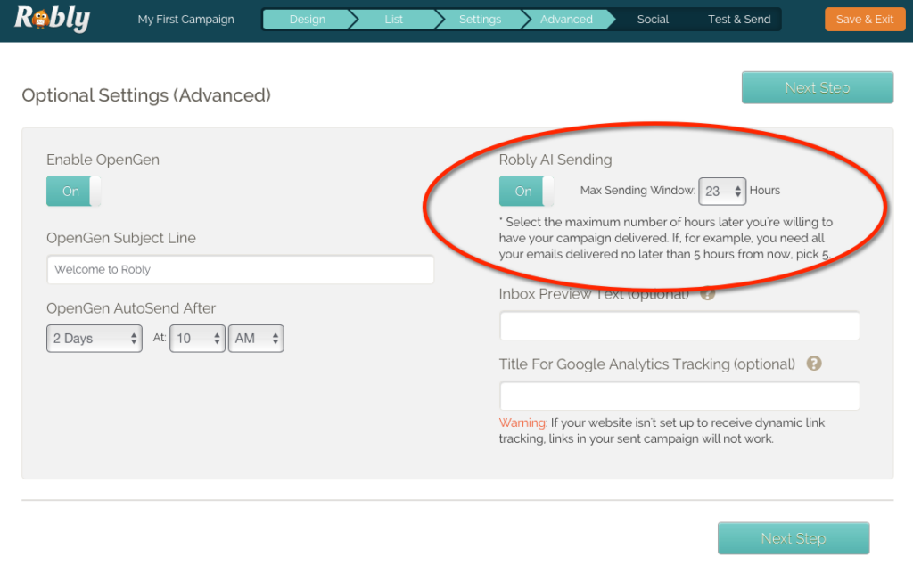This screenshot has height=573, width=913.
Task: Go to the Social step
Action: coord(653,20)
